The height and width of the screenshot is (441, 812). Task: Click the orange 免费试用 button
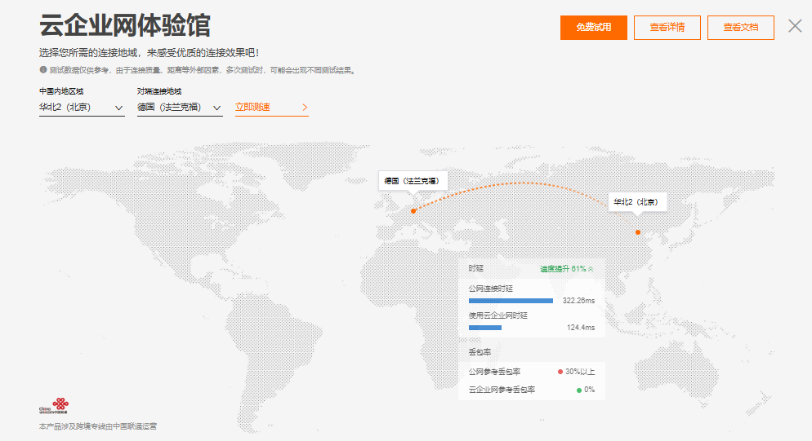point(593,27)
